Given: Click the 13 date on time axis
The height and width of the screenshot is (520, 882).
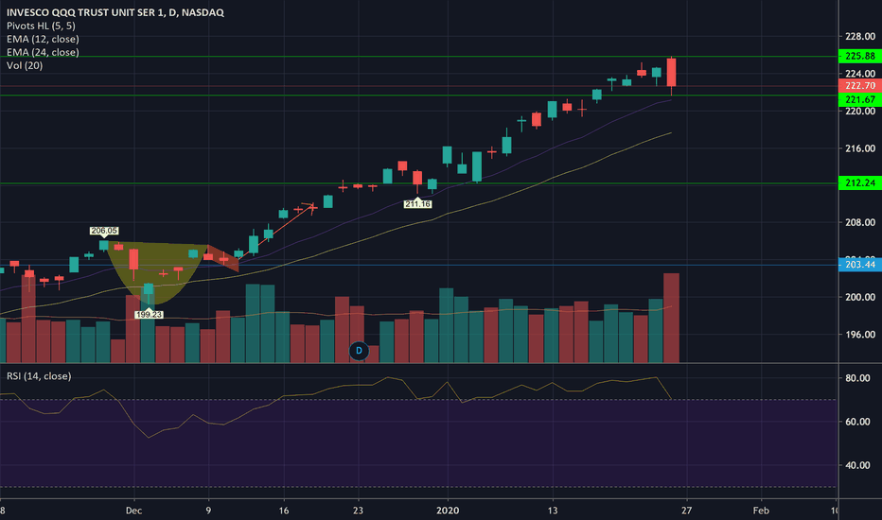Looking at the screenshot, I should [553, 511].
